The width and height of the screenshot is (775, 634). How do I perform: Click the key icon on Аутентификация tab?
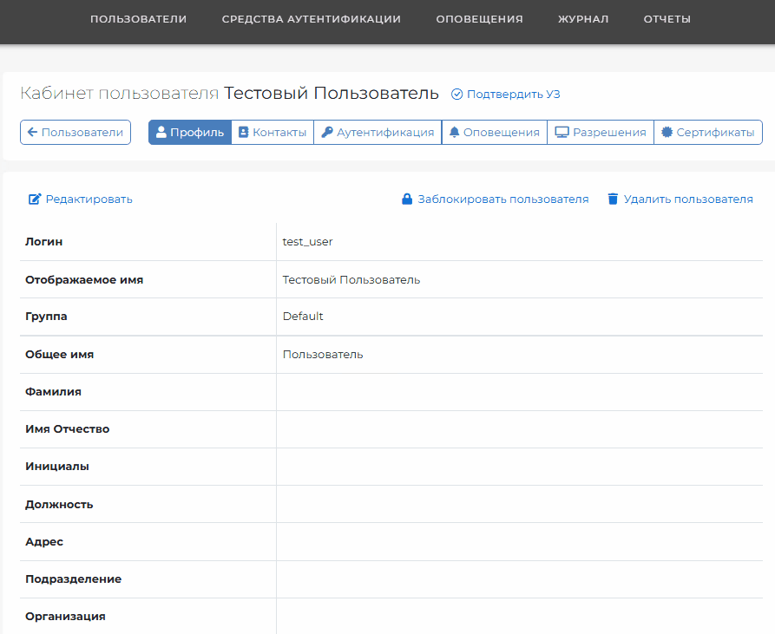326,132
